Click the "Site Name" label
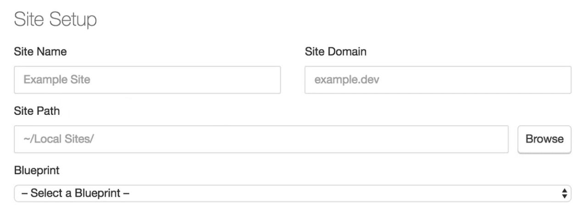The height and width of the screenshot is (215, 581). click(40, 51)
